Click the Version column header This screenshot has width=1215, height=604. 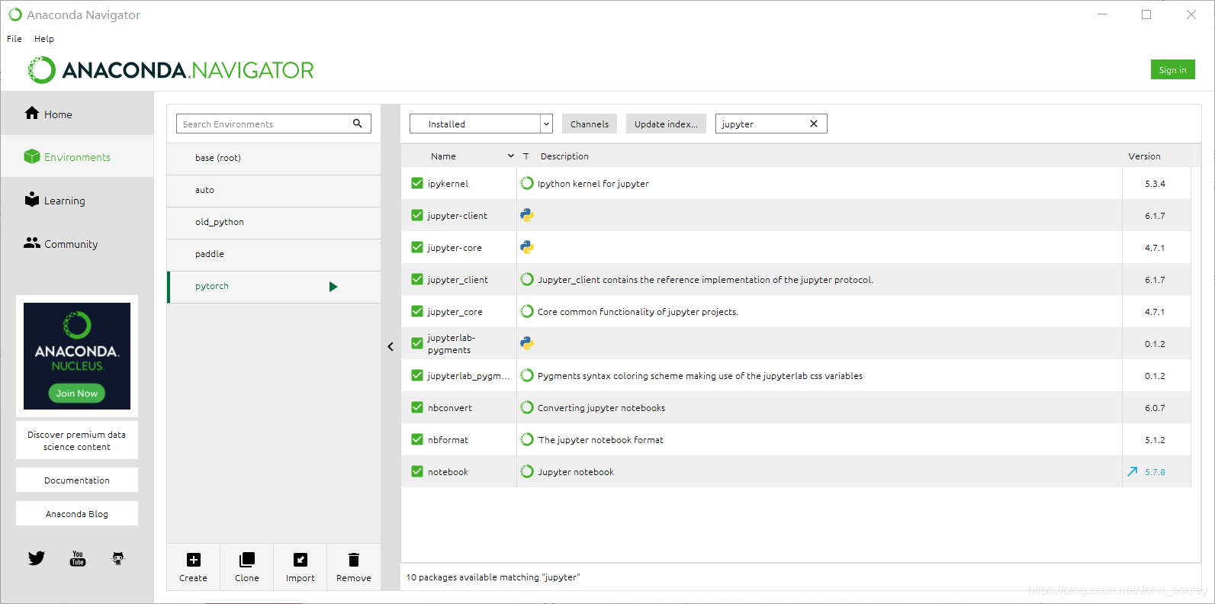tap(1144, 156)
